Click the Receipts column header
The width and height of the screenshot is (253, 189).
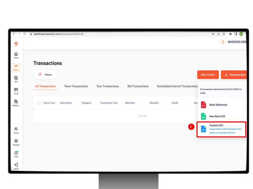[154, 103]
